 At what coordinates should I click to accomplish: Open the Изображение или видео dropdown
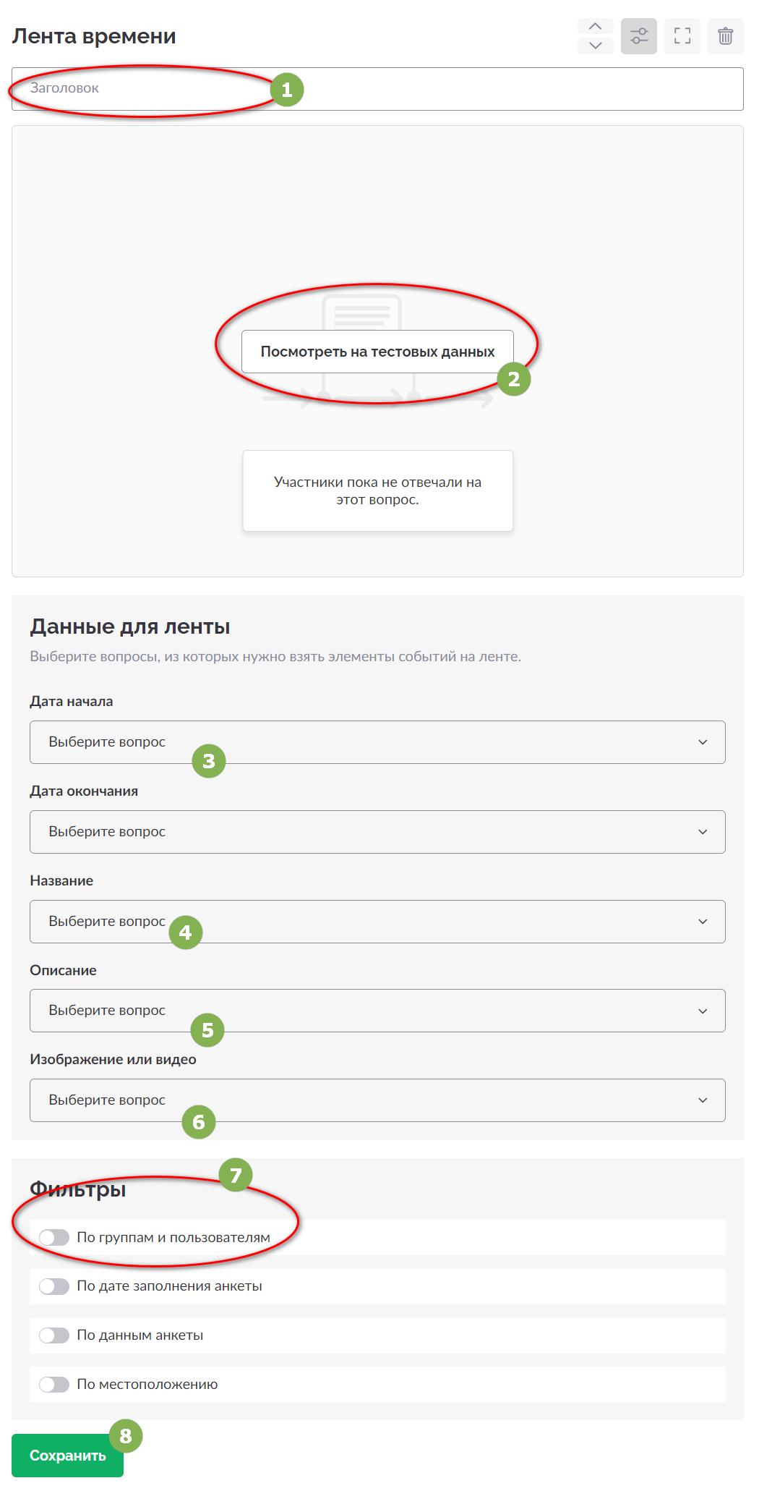[377, 1100]
